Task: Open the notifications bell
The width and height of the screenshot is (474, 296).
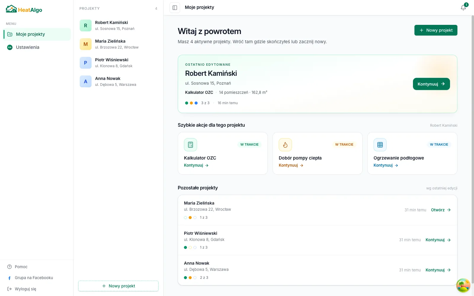Action: click(x=463, y=7)
